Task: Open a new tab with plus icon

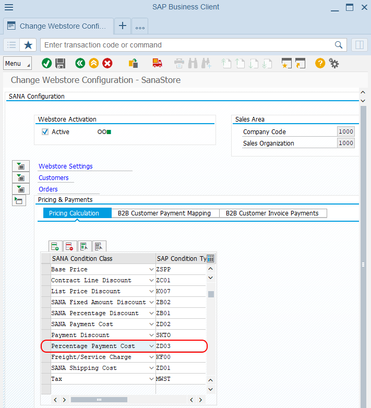Action: [x=123, y=26]
